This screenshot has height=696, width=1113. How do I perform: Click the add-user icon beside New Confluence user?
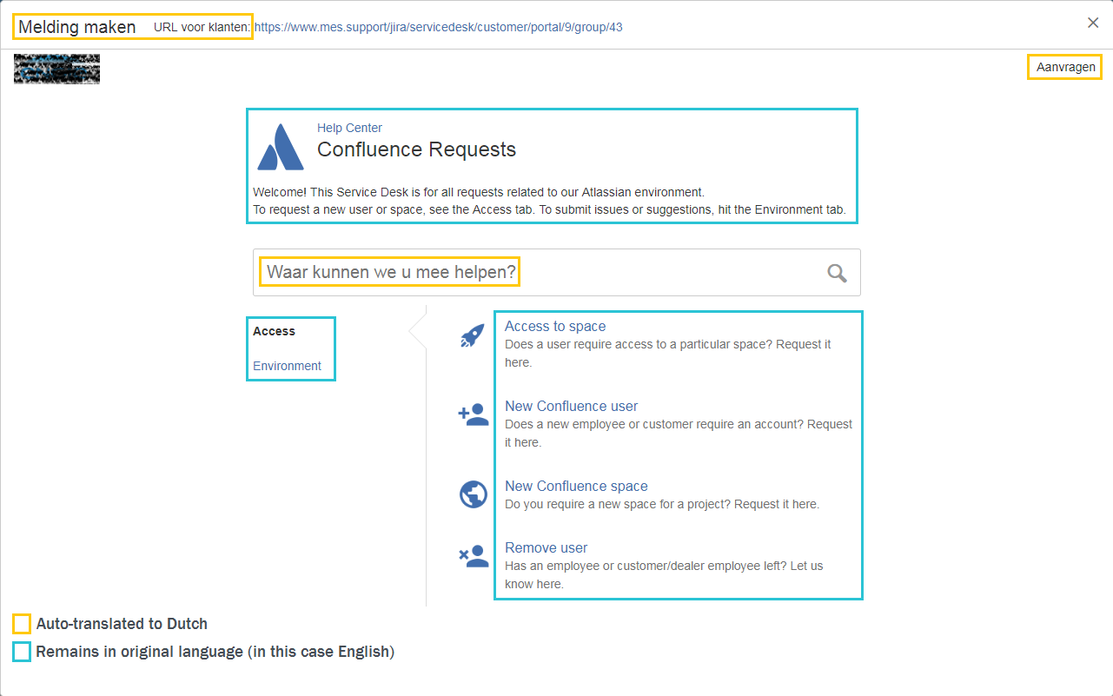coord(474,415)
